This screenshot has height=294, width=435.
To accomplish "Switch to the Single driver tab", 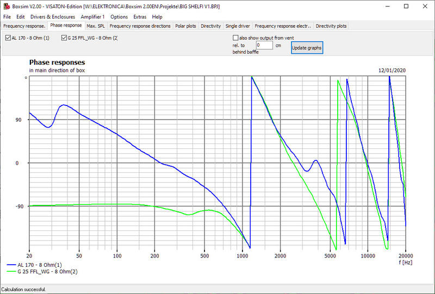I will point(238,26).
